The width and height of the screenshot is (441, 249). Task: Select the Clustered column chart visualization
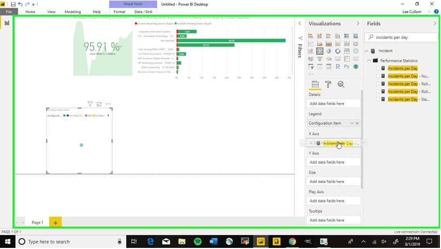click(338, 36)
